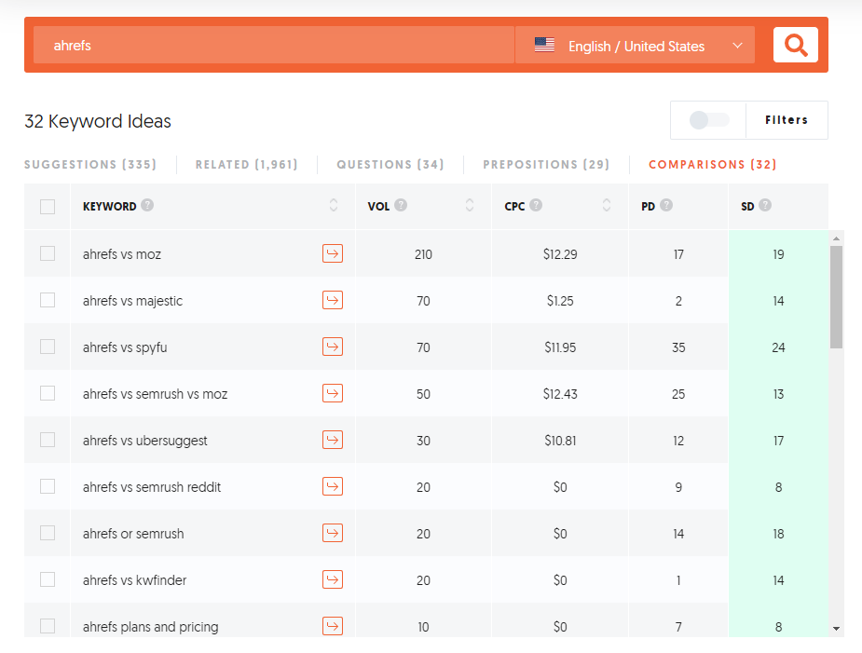
Task: Click the table's vertical scrollbar thumb
Action: (836, 297)
